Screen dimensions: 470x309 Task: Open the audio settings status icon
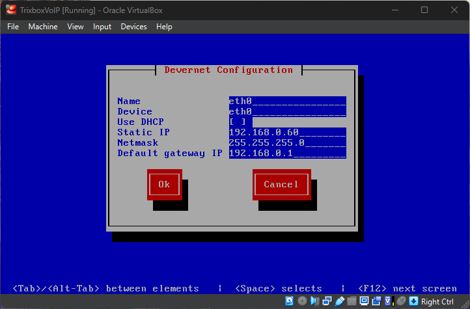point(315,301)
